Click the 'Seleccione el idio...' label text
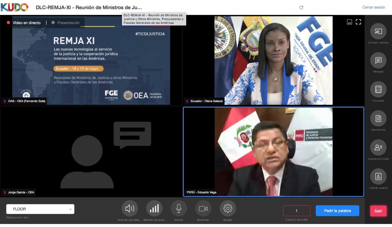The image size is (392, 227). pyautogui.click(x=18, y=218)
